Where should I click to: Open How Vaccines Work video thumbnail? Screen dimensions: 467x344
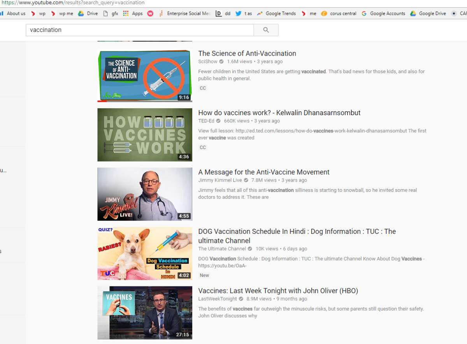click(145, 135)
